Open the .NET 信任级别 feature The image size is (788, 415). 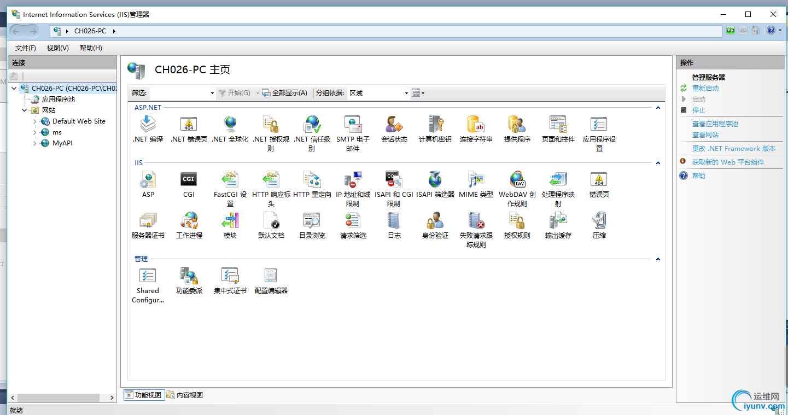(312, 133)
